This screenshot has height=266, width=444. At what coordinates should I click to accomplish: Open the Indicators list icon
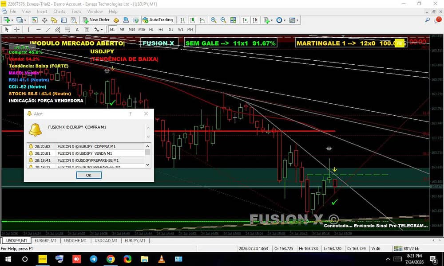266,20
